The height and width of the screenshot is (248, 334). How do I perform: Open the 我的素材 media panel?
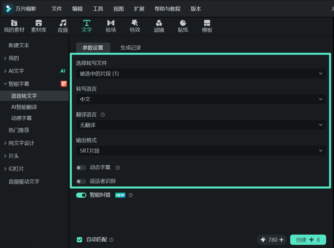(x=14, y=26)
